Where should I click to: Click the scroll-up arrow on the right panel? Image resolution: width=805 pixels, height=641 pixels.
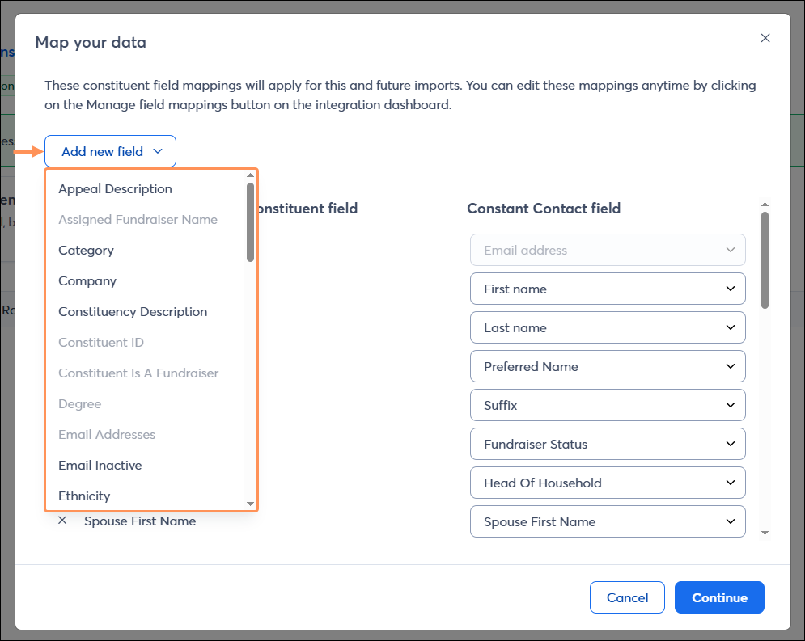coord(765,204)
